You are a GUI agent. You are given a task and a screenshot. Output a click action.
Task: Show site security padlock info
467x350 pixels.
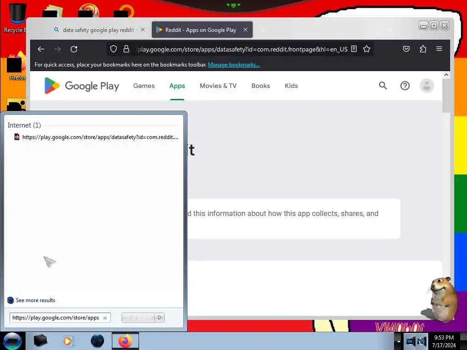click(126, 49)
